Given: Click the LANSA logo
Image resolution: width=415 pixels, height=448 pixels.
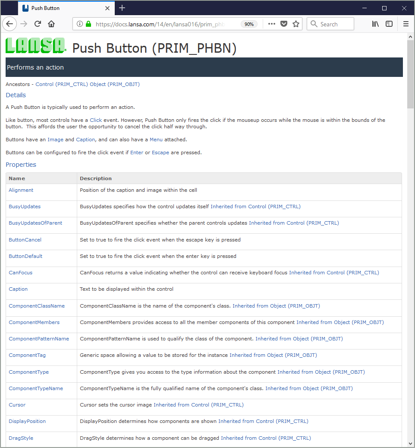Looking at the screenshot, I should click(x=36, y=45).
